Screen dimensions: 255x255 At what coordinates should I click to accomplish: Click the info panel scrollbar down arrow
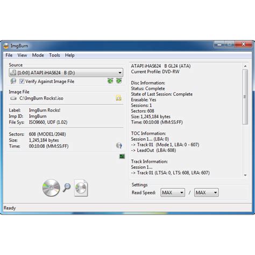(x=245, y=175)
